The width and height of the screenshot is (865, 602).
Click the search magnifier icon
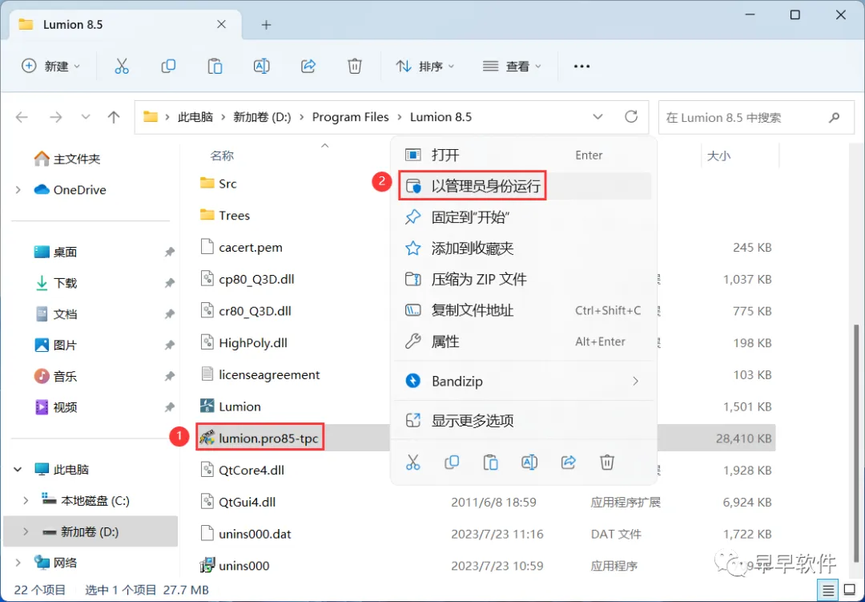pos(834,117)
